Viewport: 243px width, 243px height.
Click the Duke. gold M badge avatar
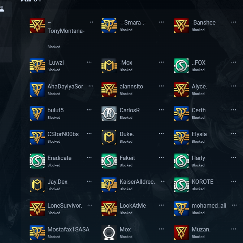pos(109,137)
